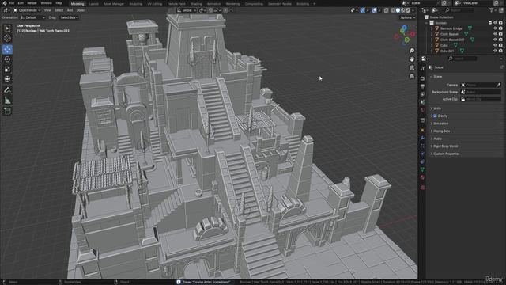Expand the Bamboo Bridge tree item
506x285 pixels.
point(432,28)
